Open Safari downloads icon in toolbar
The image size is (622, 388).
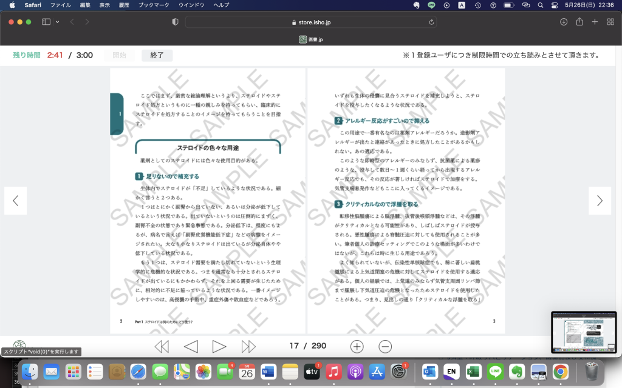(x=564, y=22)
